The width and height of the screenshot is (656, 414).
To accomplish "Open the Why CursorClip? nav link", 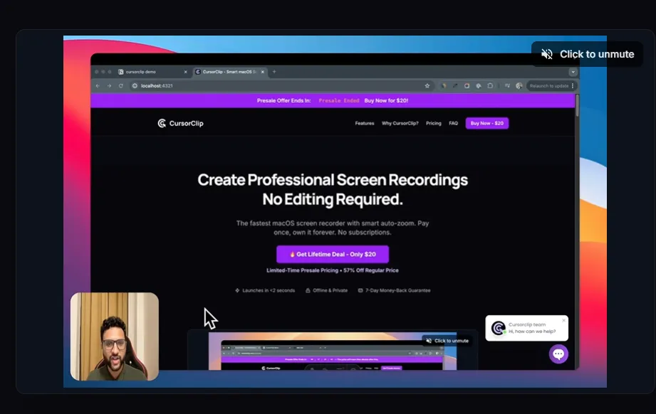I will [x=400, y=123].
